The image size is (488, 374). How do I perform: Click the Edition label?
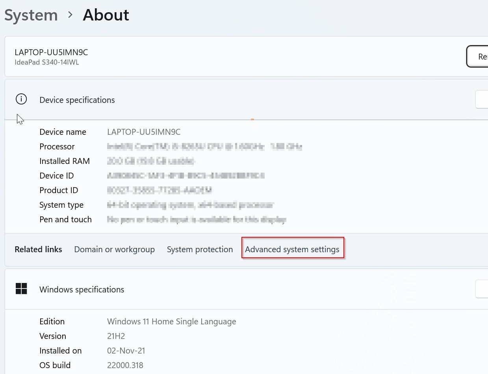coord(52,322)
